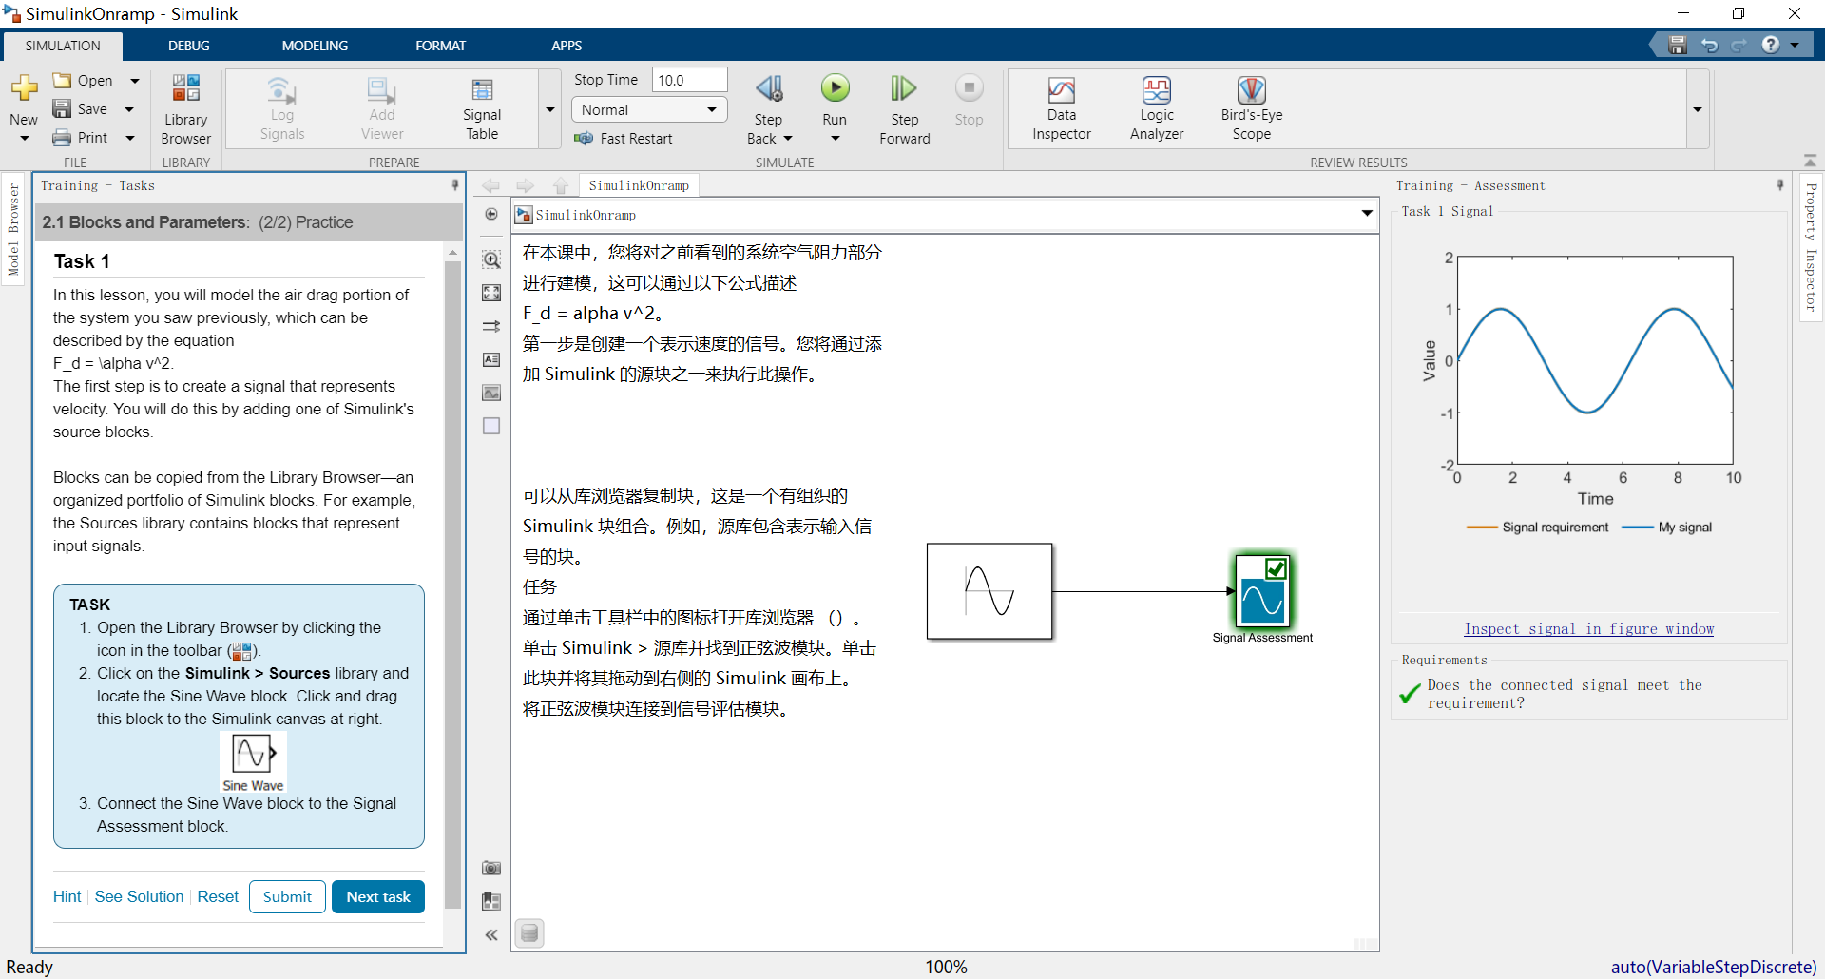
Task: Select the SimulinkOnramp model tab
Action: click(x=639, y=184)
